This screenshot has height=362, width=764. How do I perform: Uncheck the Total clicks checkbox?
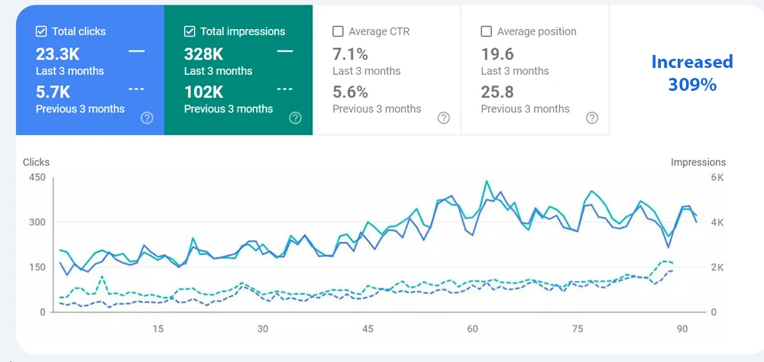(41, 31)
